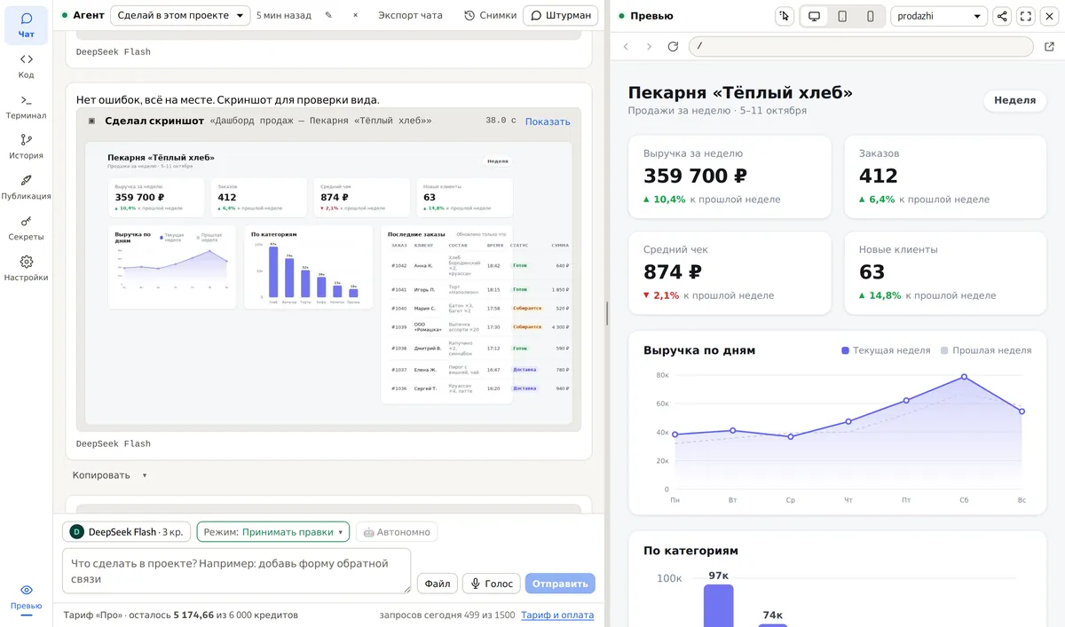Viewport: 1065px width, 627px height.
Task: Activate the element picker cursor icon in the preview
Action: click(784, 16)
